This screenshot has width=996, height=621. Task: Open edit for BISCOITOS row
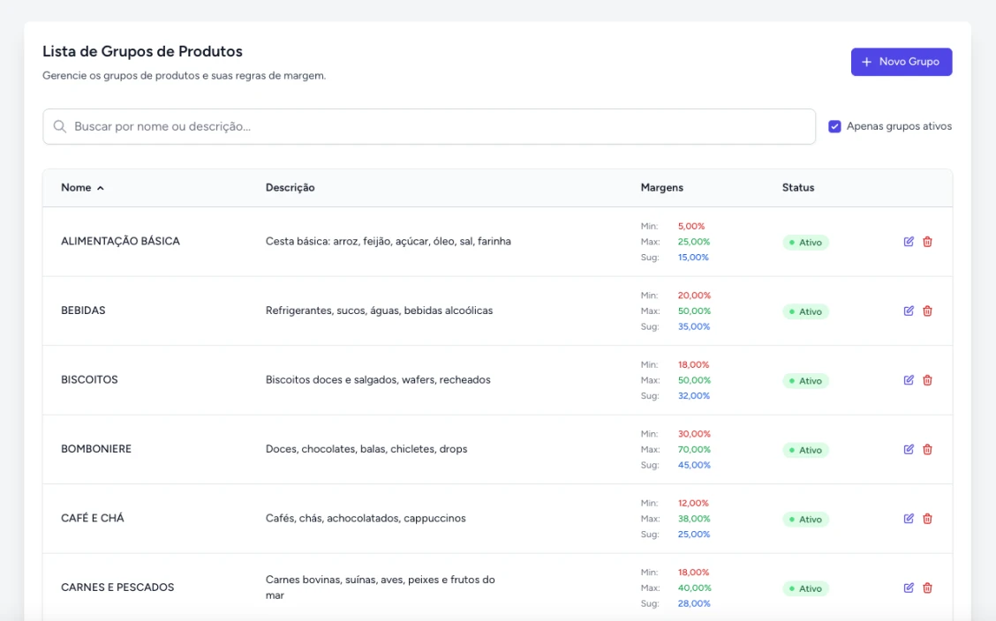(909, 380)
